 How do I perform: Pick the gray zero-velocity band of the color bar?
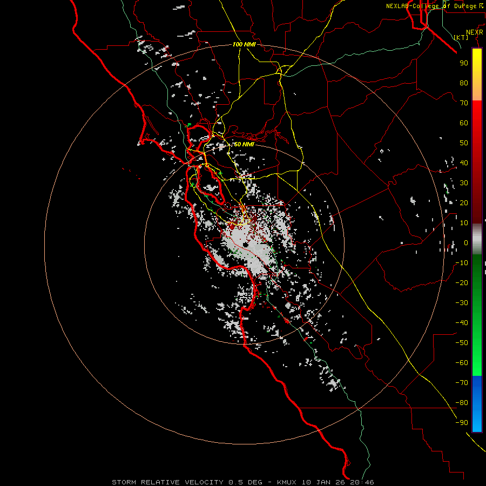477,239
